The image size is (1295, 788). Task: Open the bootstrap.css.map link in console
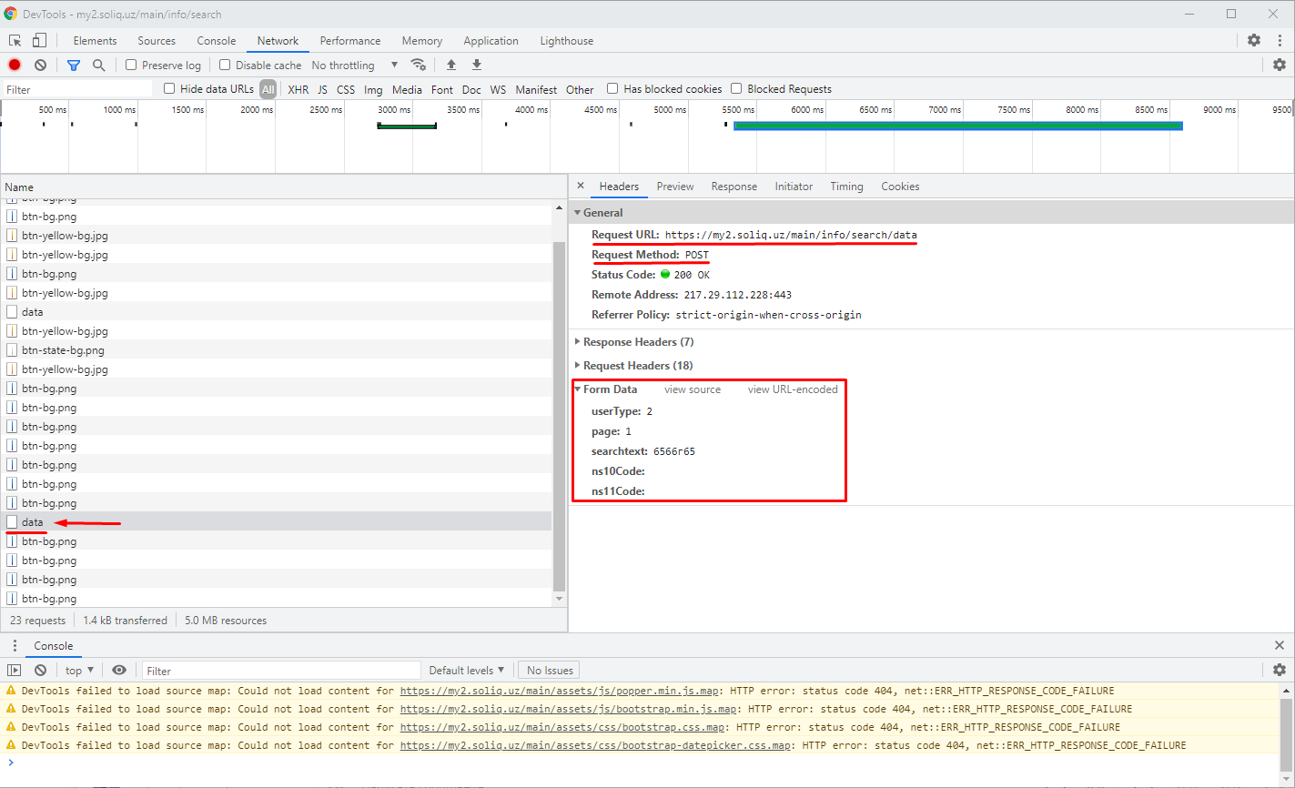[x=562, y=727]
